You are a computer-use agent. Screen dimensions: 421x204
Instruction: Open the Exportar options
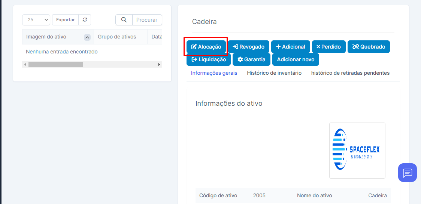tap(65, 20)
